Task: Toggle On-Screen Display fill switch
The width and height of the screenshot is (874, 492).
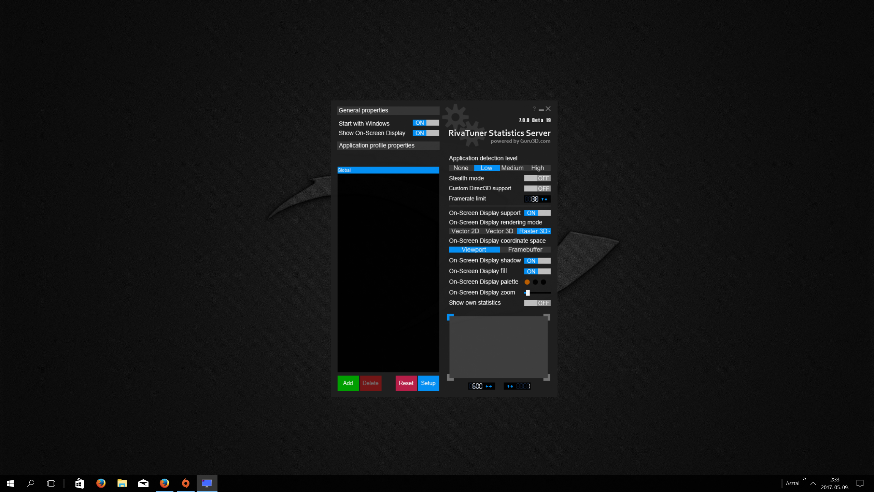Action: [x=537, y=271]
